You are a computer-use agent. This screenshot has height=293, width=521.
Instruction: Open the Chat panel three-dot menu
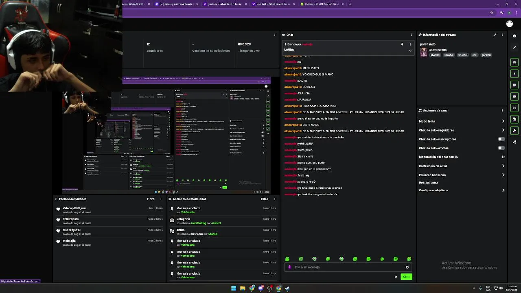click(x=411, y=35)
